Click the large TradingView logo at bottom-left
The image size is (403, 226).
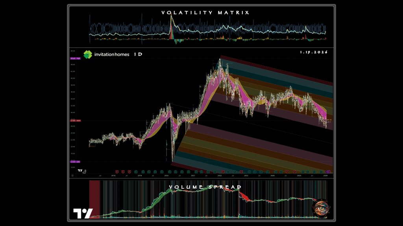click(83, 213)
